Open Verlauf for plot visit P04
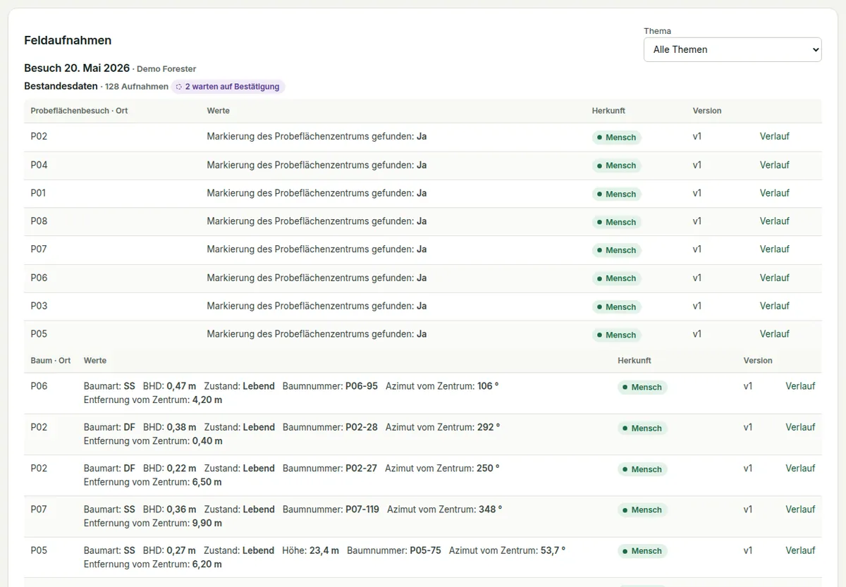Image resolution: width=846 pixels, height=587 pixels. pyautogui.click(x=774, y=165)
